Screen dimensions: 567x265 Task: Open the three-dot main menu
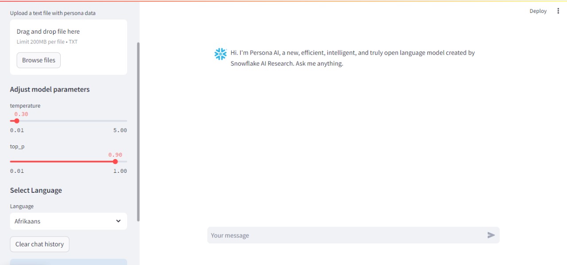(558, 11)
